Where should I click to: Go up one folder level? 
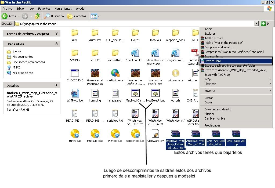pos(37,16)
